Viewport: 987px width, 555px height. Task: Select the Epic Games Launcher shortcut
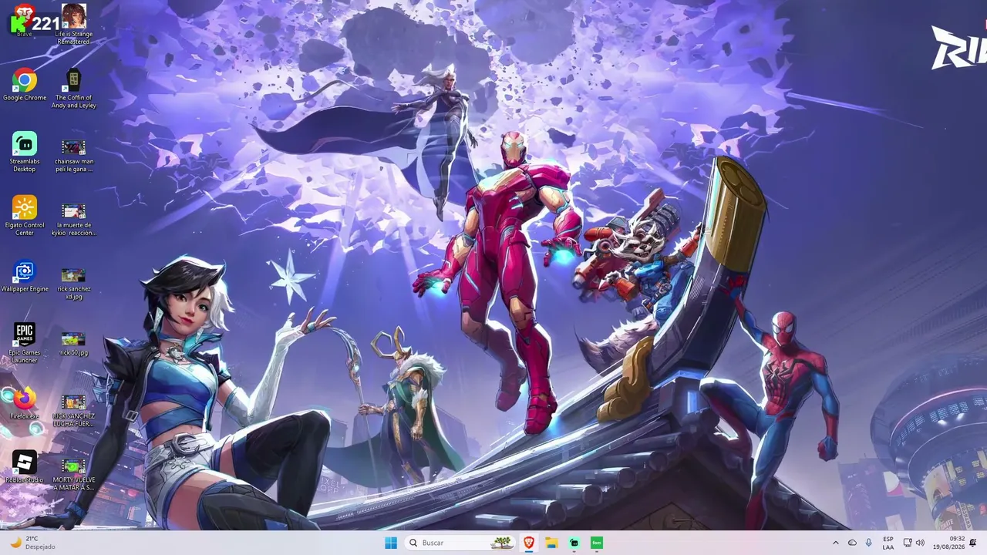(x=25, y=343)
